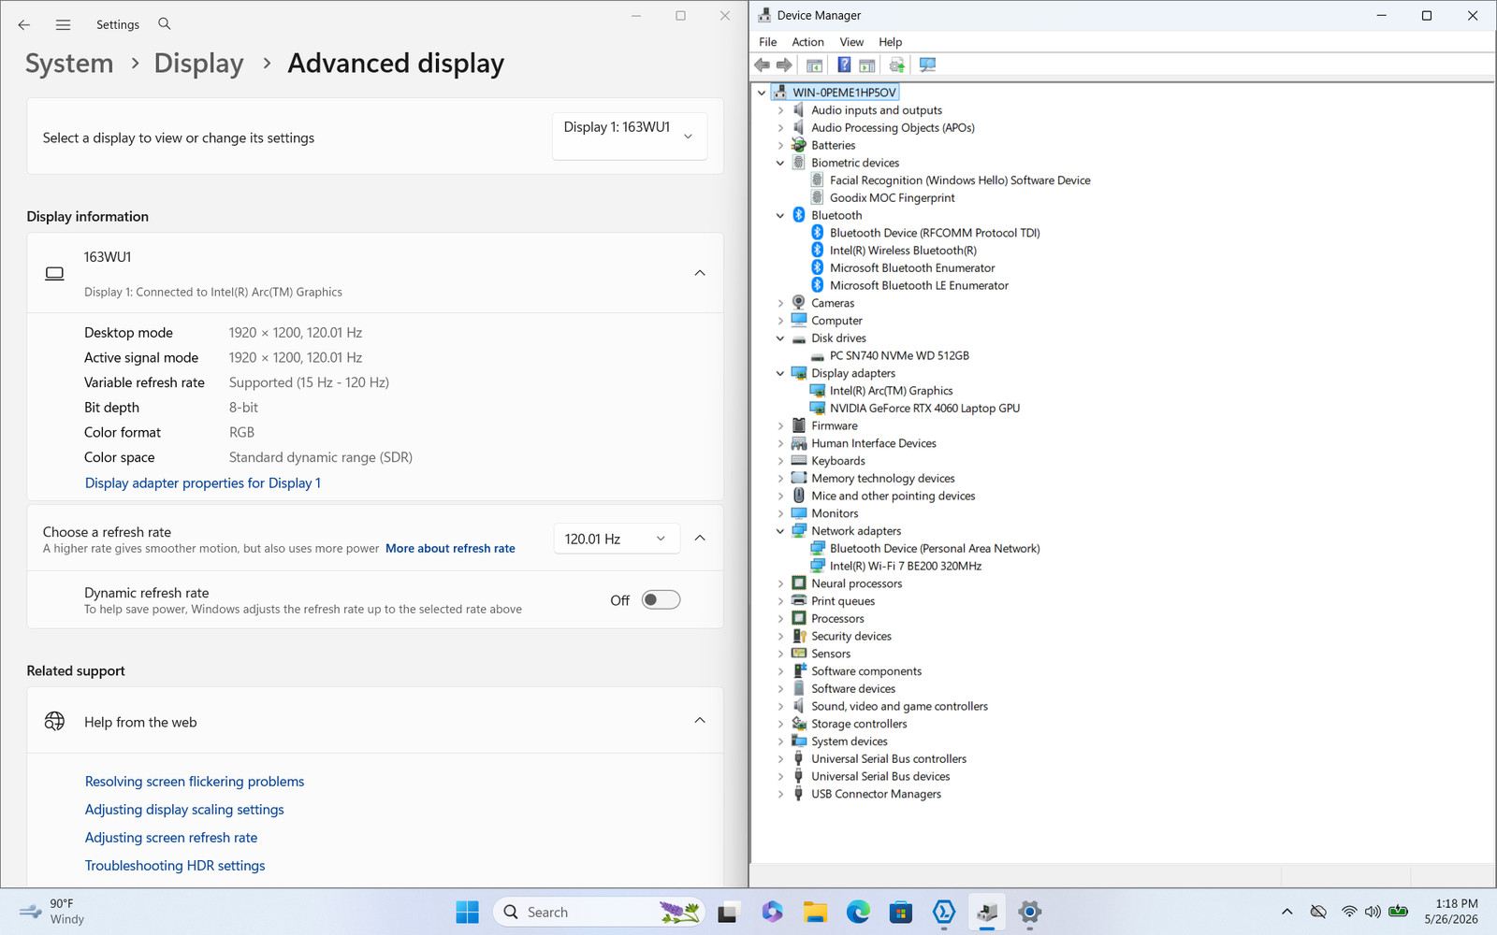
Task: Click NVIDIA GeForce RTX 4060 device icon
Action: (x=818, y=408)
